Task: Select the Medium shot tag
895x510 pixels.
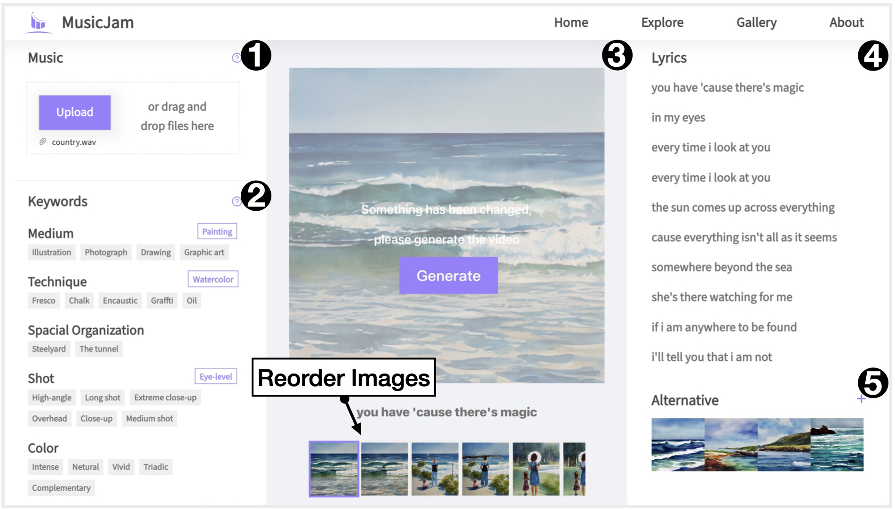Action: [x=150, y=418]
